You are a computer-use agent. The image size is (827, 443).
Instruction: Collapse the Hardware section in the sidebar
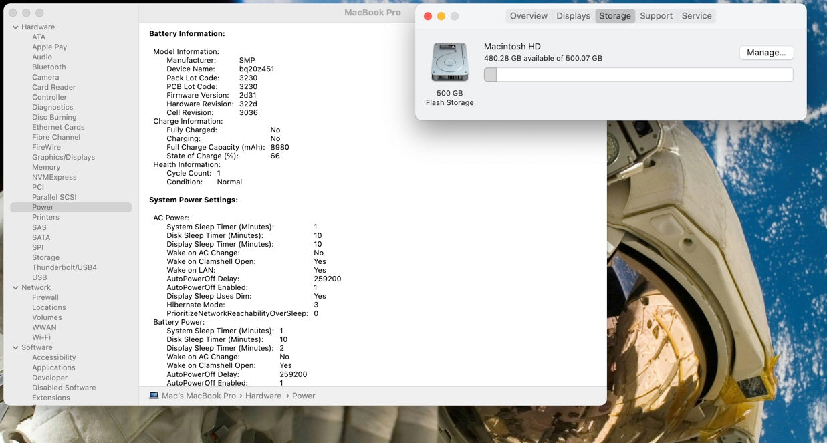coord(15,27)
